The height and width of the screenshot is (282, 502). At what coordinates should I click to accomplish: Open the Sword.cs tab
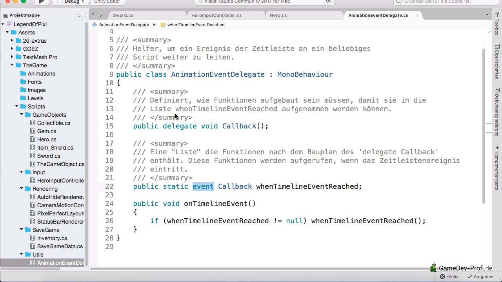(123, 15)
